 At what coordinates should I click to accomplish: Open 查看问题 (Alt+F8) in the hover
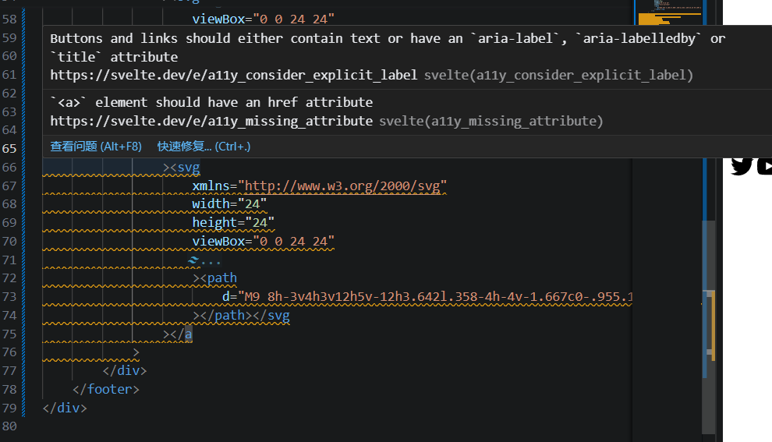[x=95, y=147]
